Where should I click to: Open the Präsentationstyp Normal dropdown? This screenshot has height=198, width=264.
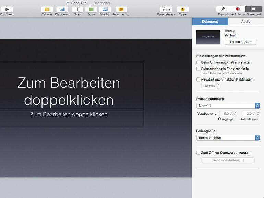[228, 106]
